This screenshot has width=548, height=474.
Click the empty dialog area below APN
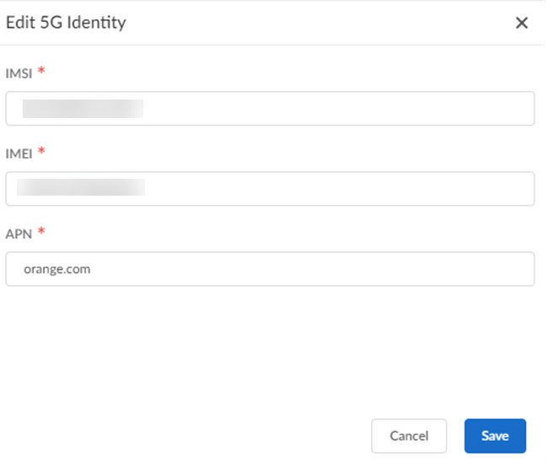(270, 346)
